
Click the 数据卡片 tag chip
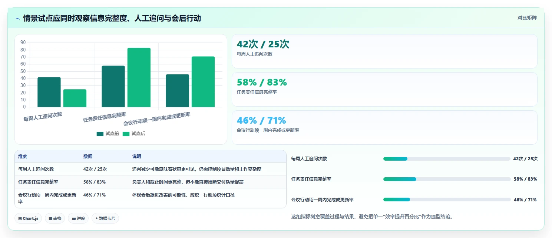pos(105,218)
